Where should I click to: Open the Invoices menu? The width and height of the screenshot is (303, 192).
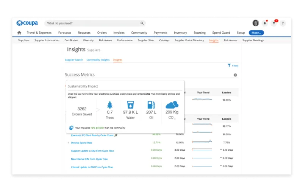pos(119,33)
